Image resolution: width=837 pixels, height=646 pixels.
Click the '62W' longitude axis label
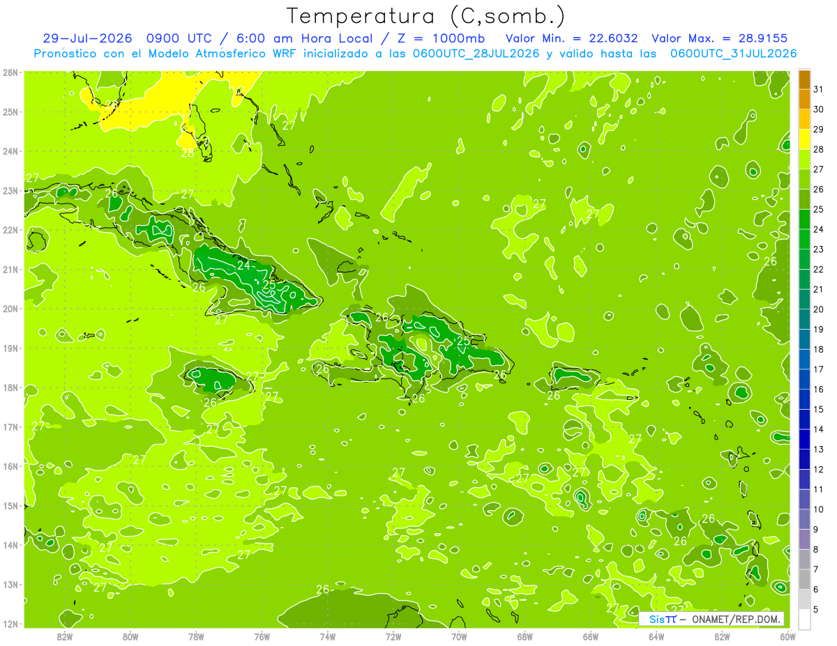tap(722, 636)
